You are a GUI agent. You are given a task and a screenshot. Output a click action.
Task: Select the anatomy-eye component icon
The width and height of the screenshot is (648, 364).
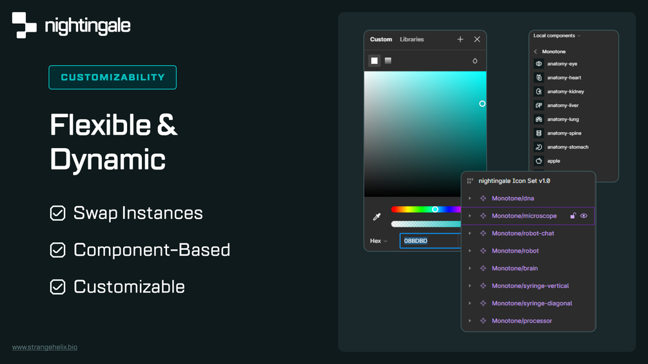coord(538,64)
